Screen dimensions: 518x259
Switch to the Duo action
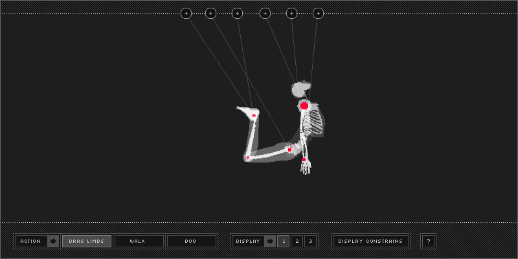[x=190, y=241]
